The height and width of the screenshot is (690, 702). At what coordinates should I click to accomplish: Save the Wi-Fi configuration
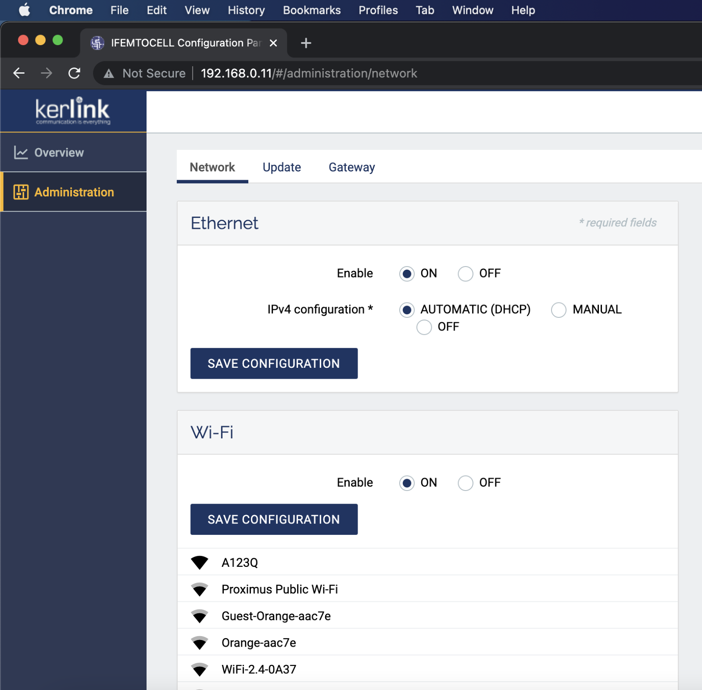pyautogui.click(x=274, y=519)
